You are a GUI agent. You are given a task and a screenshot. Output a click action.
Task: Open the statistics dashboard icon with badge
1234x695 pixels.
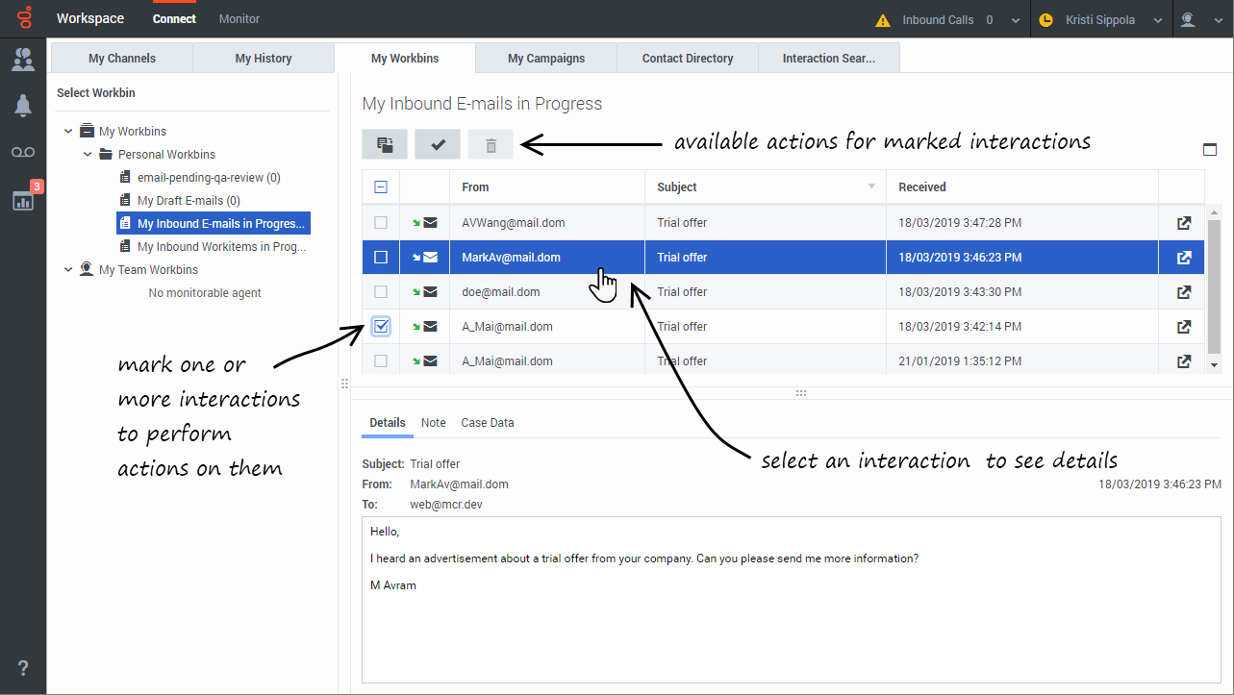click(x=23, y=200)
